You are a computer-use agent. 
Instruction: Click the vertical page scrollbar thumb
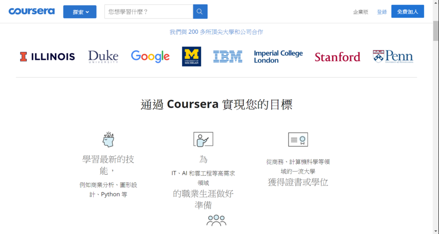tap(436, 31)
